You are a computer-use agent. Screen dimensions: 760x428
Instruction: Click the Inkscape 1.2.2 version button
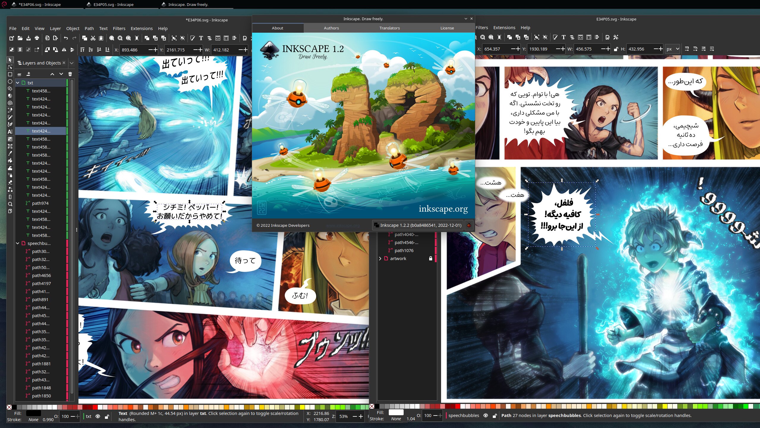click(x=418, y=225)
